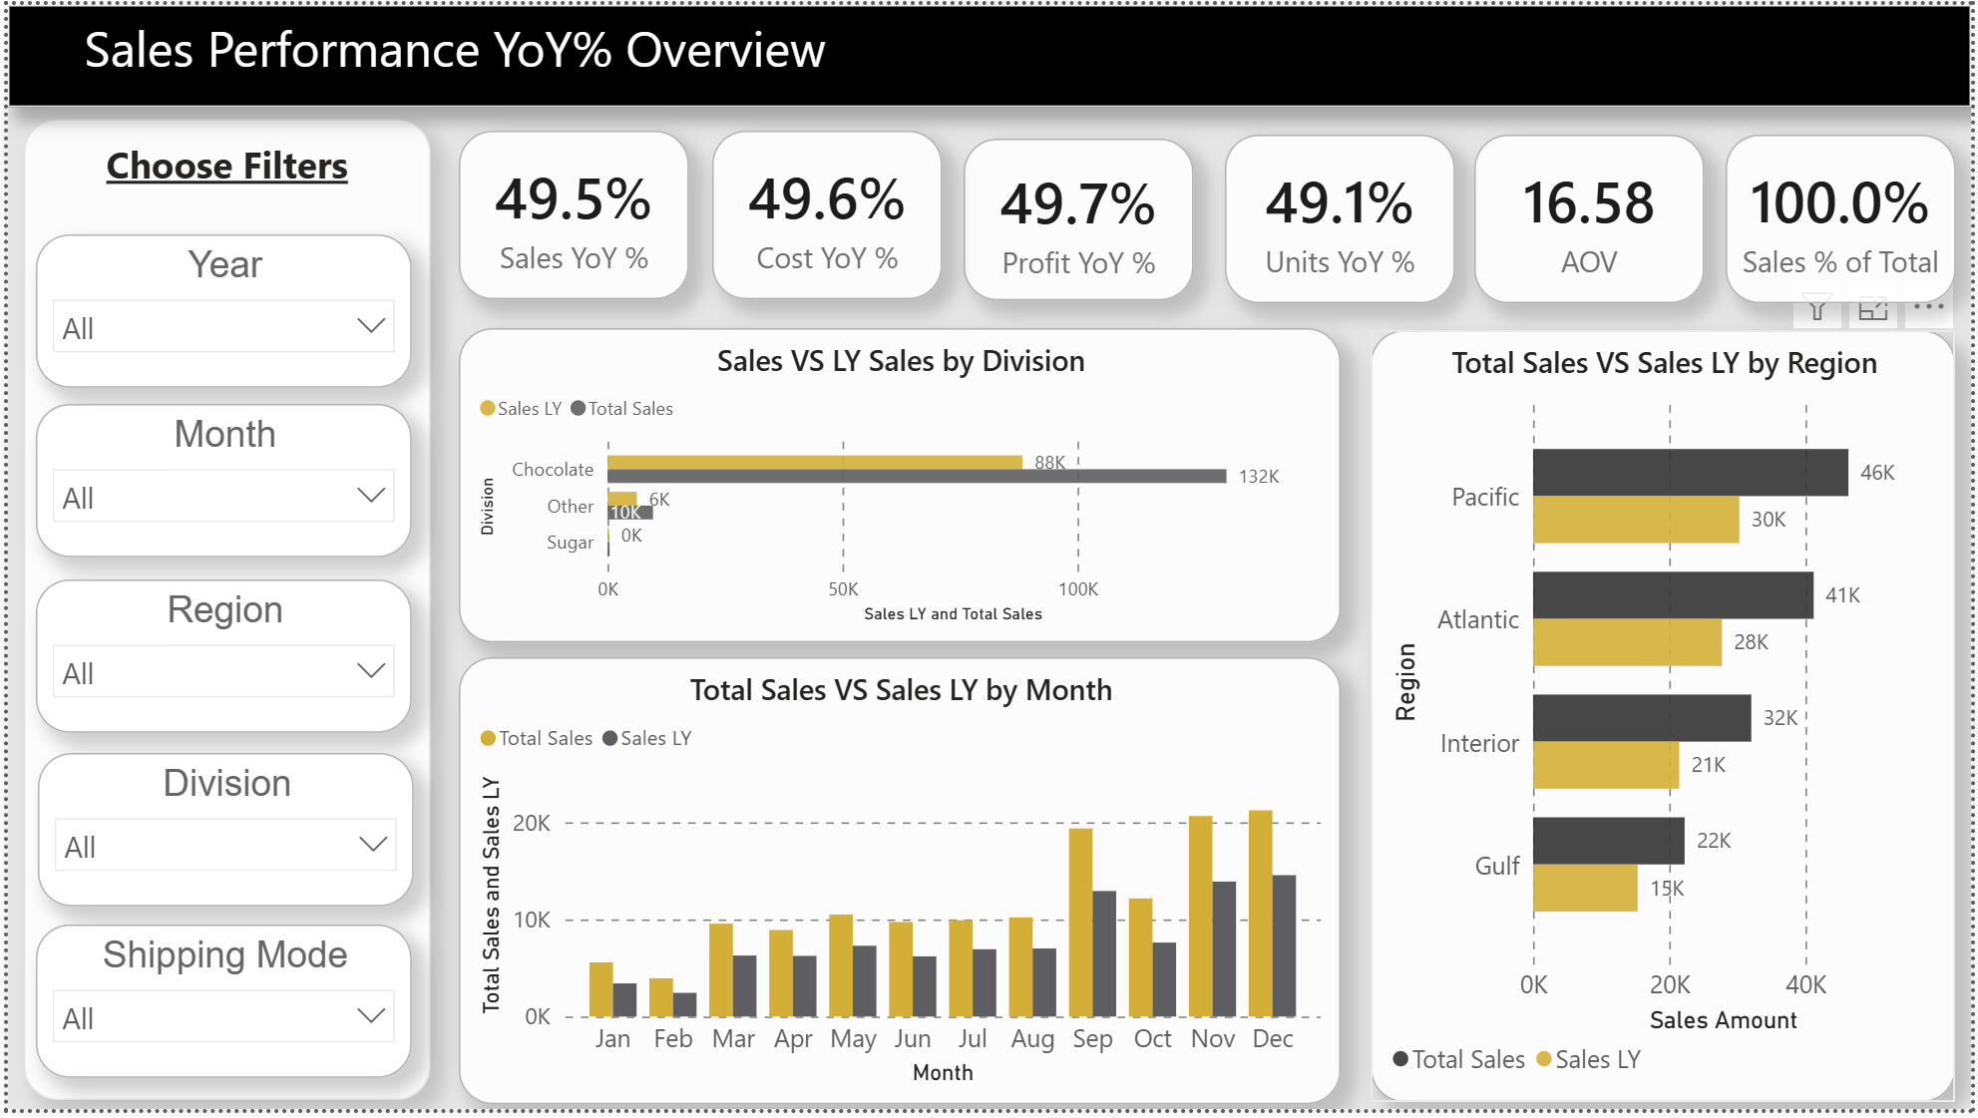Click the Pacific Total Sales bar
1978x1118 pixels.
[1690, 472]
